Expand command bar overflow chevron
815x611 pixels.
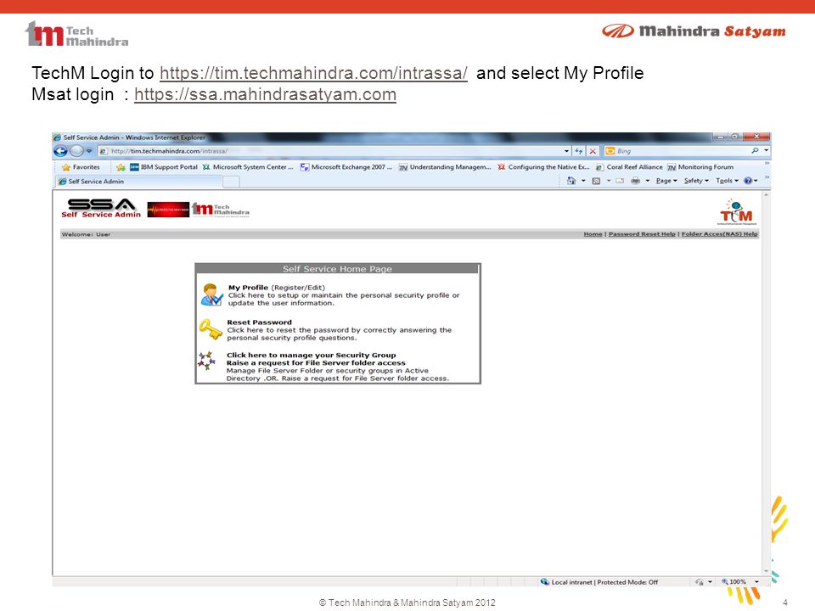[767, 177]
